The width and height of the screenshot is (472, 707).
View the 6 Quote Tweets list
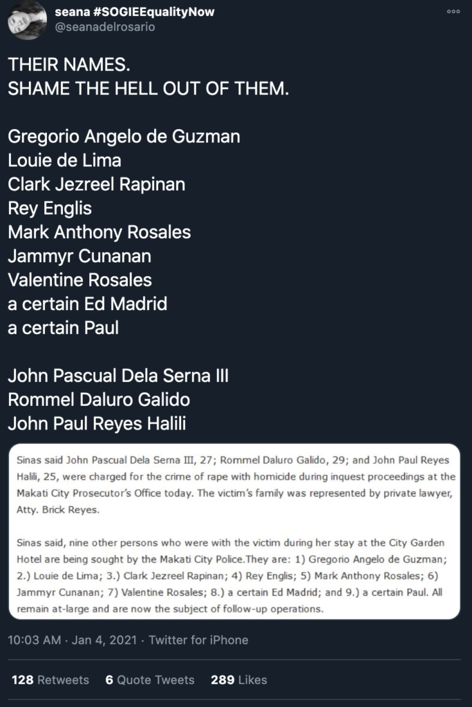(x=150, y=680)
